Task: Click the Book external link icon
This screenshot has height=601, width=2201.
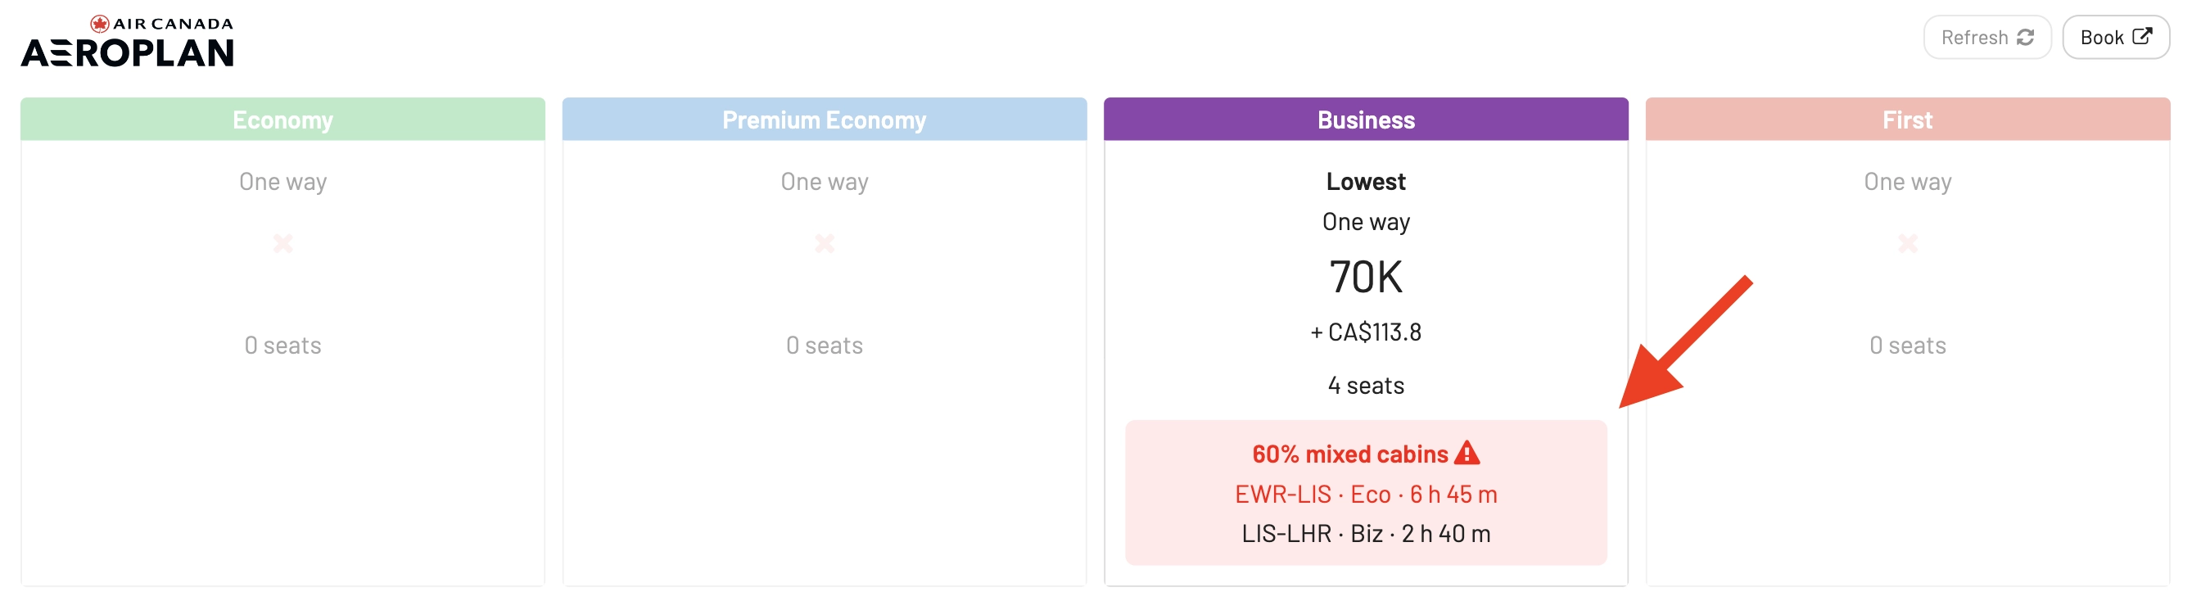Action: 2142,36
